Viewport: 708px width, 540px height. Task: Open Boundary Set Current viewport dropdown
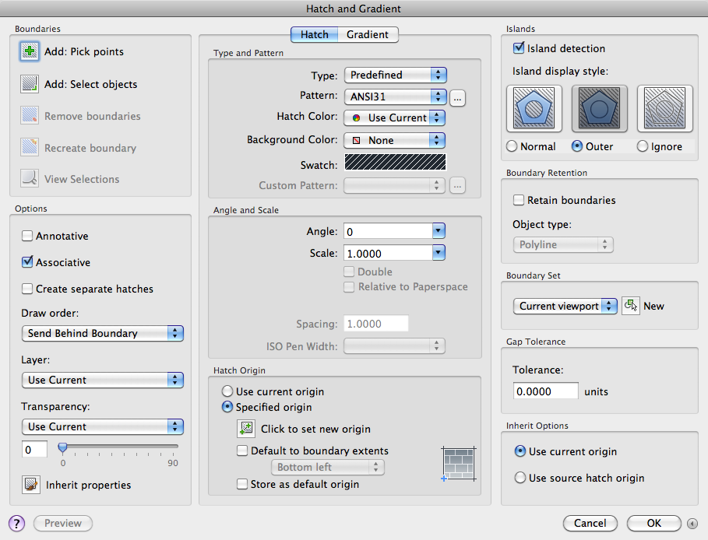[x=565, y=306]
